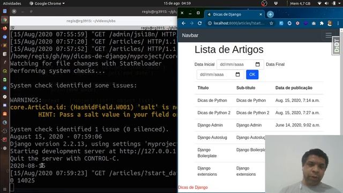Click WARNINGS: line in terminal
Screen dimensions: 343x193
pyautogui.click(x=26, y=100)
